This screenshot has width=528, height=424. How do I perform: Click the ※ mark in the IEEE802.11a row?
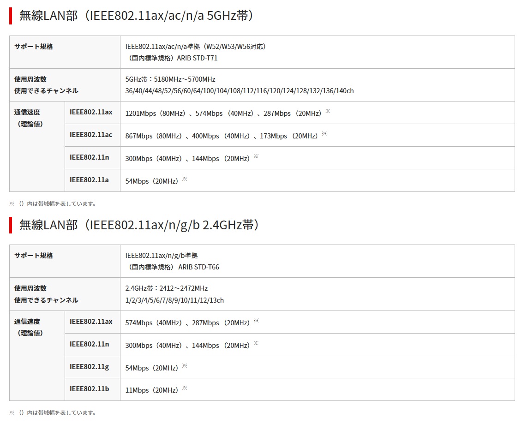pyautogui.click(x=185, y=179)
